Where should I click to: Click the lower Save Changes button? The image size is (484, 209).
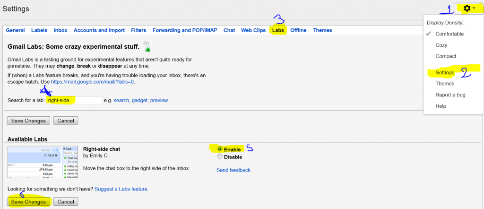28,202
